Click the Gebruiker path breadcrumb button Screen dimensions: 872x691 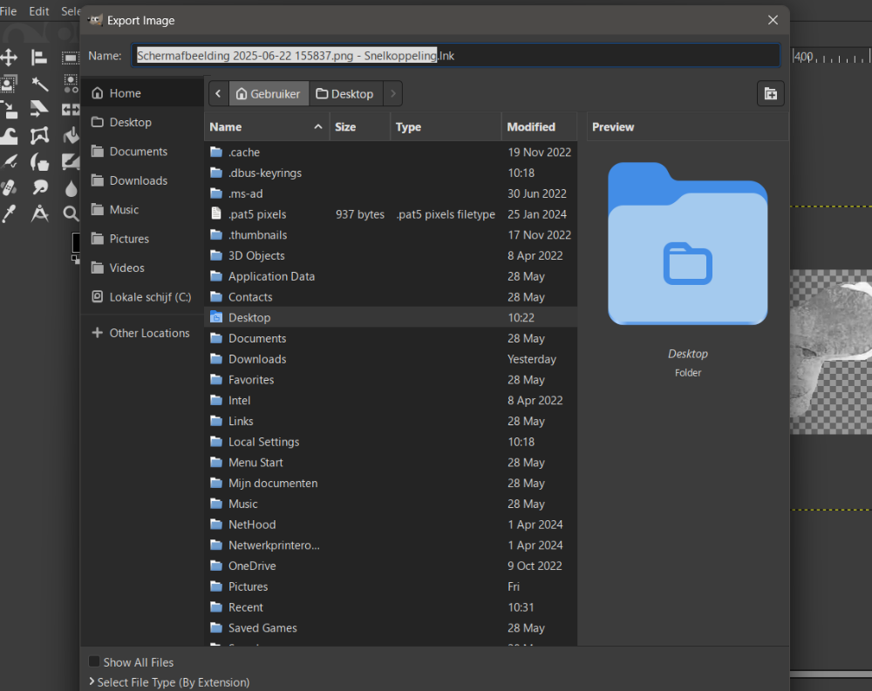(x=269, y=94)
